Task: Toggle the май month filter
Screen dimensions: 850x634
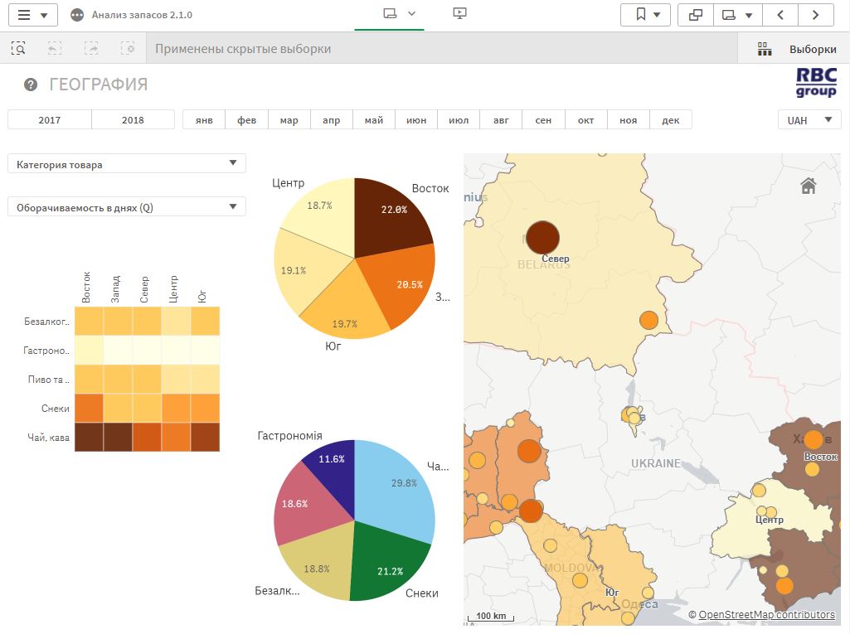Action: point(374,120)
